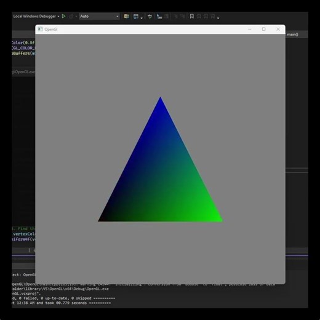This screenshot has height=320, width=320.
Task: Select the main() navigation entry
Action: coord(292,34)
